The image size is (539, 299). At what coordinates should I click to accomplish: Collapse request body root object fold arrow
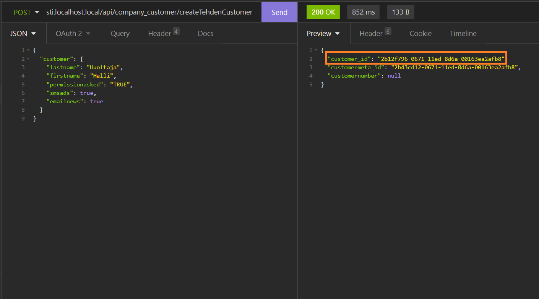click(x=28, y=50)
